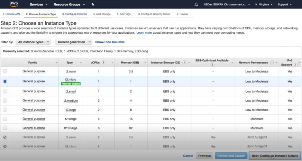Open the notifications bell icon
Viewport: 302px width, 161px height.
point(196,4)
